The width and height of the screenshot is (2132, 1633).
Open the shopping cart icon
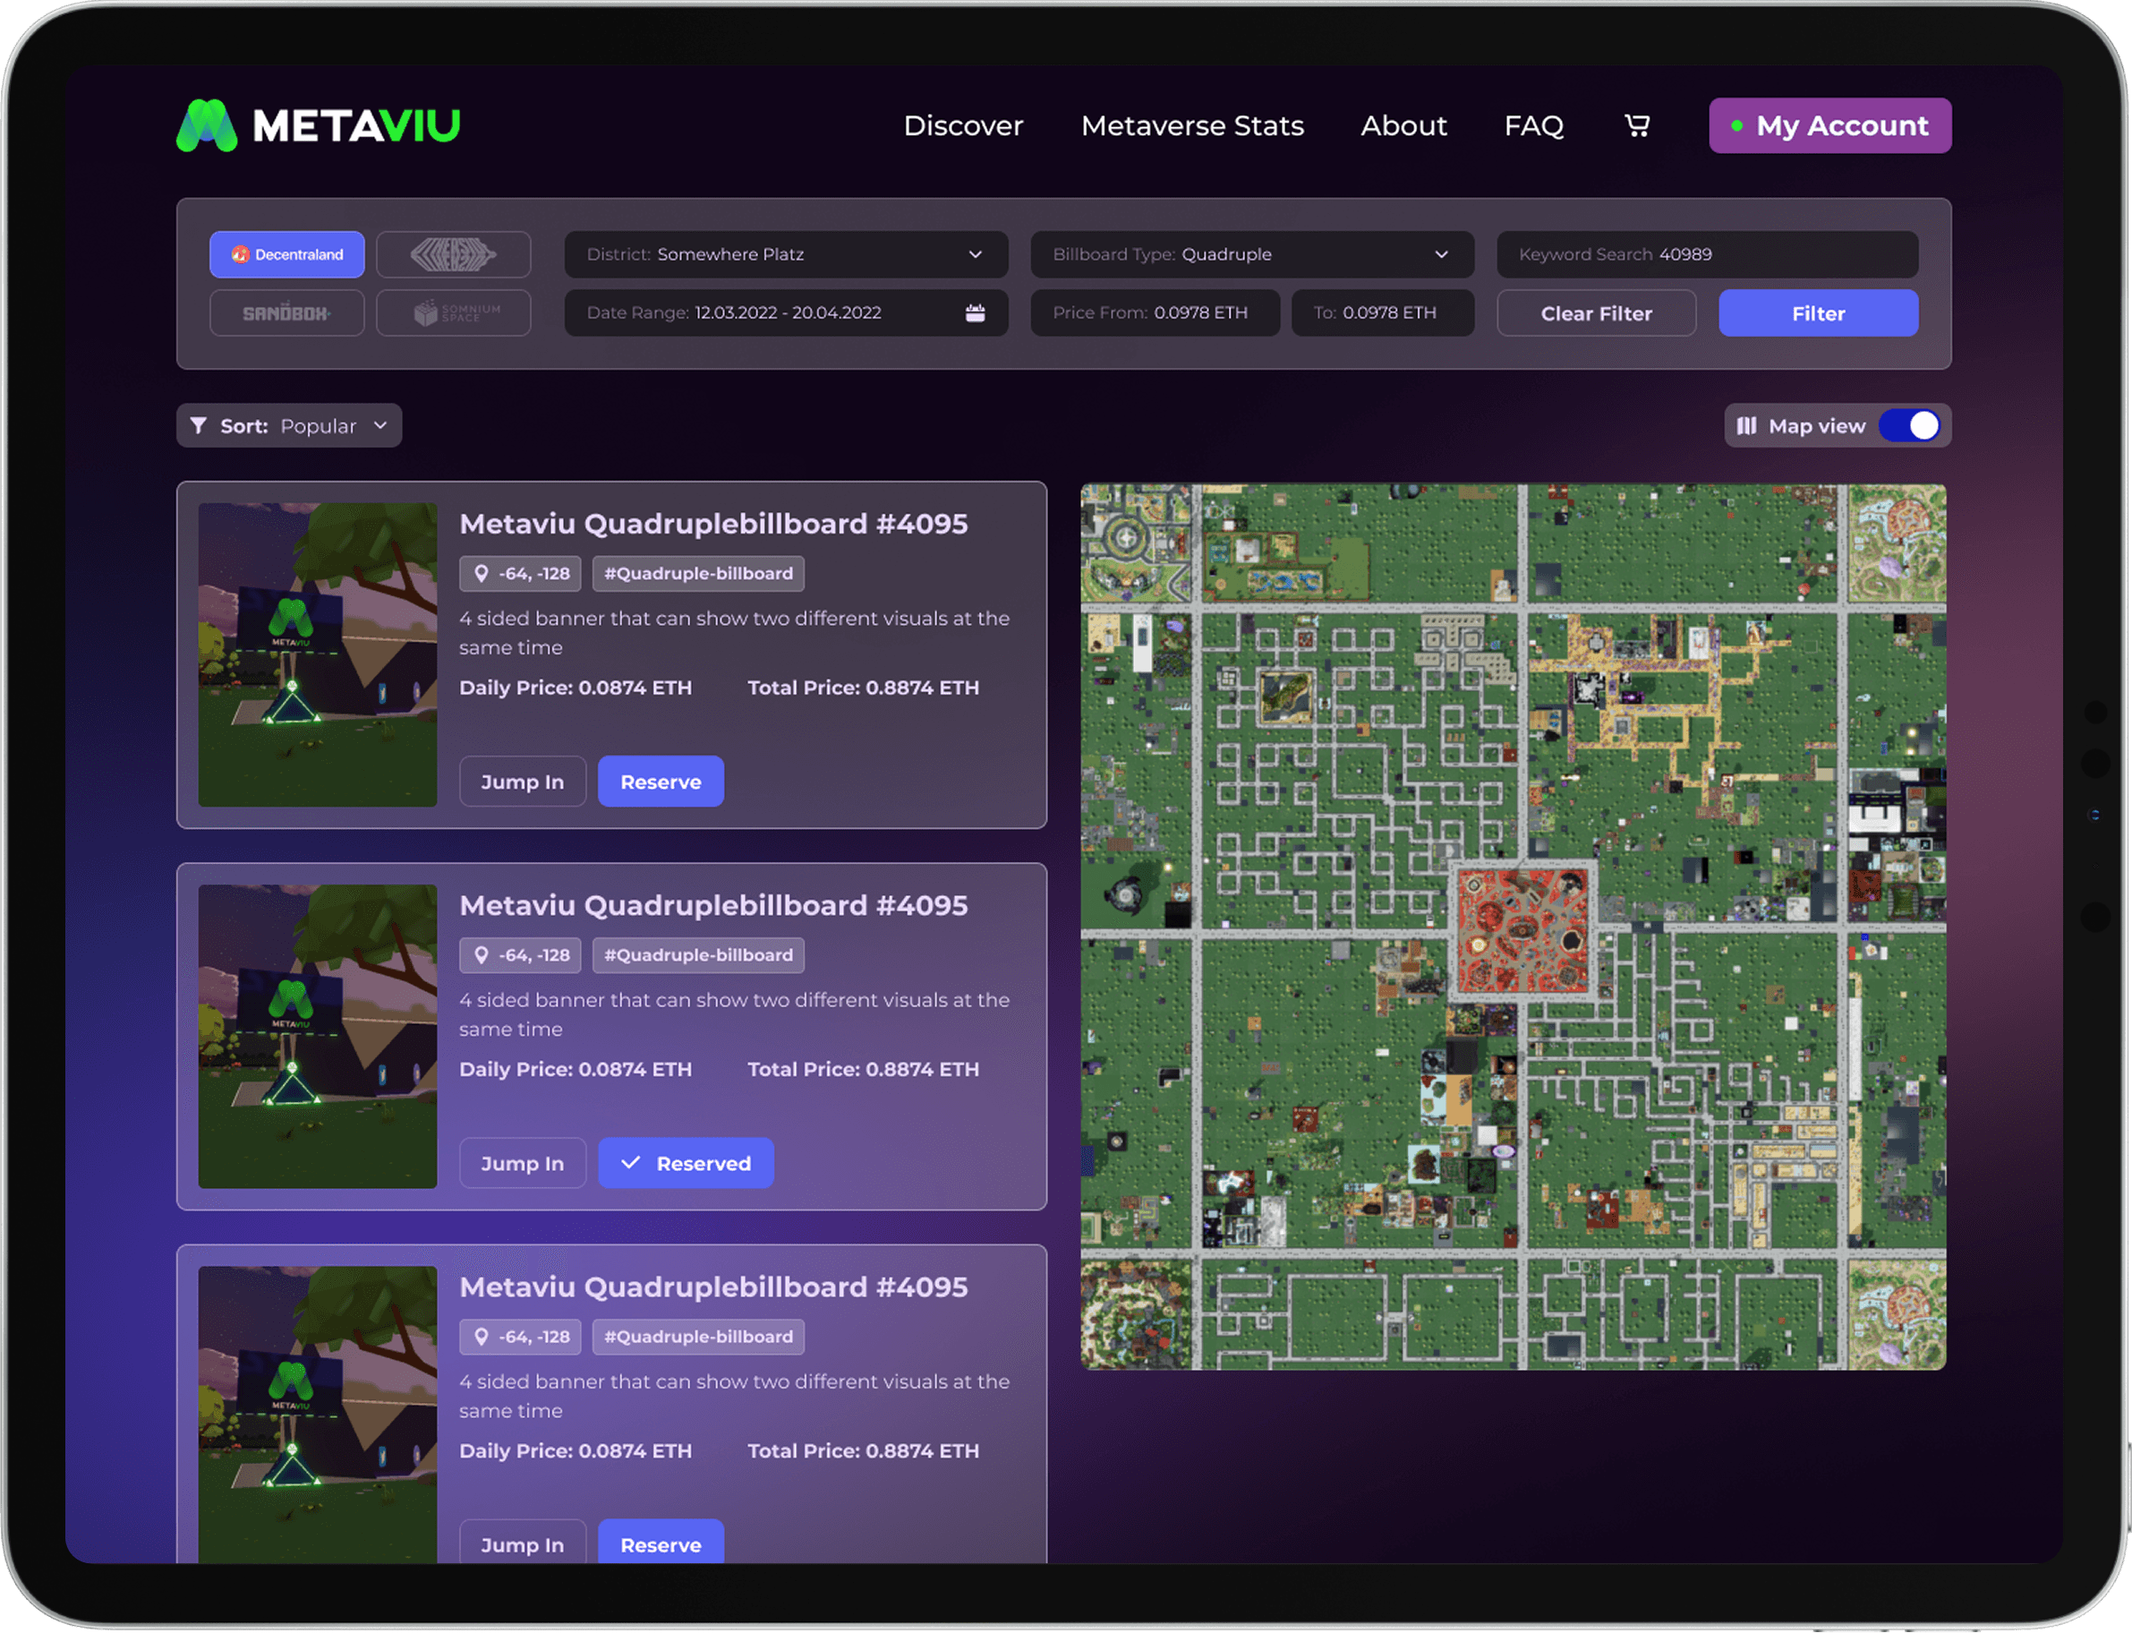click(x=1636, y=125)
